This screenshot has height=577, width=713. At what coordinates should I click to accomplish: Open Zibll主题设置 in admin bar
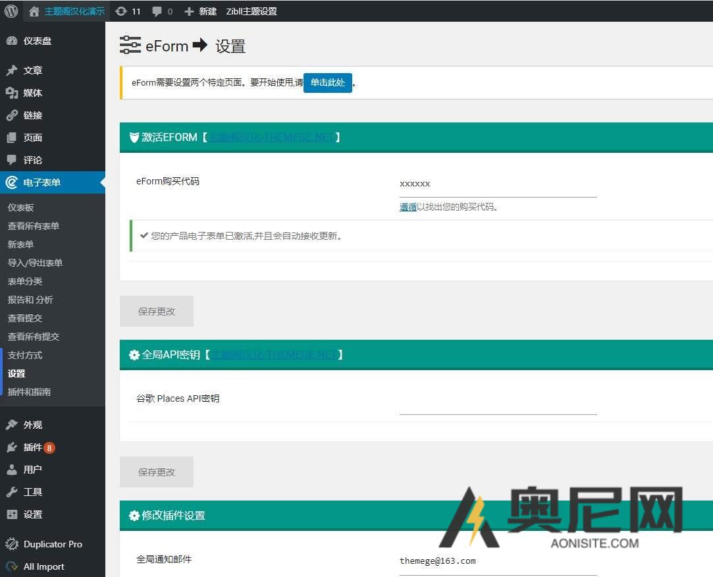252,11
